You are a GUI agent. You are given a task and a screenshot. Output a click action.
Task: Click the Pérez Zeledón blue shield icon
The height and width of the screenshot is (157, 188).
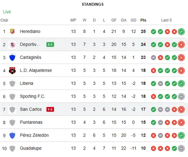coord(12,135)
